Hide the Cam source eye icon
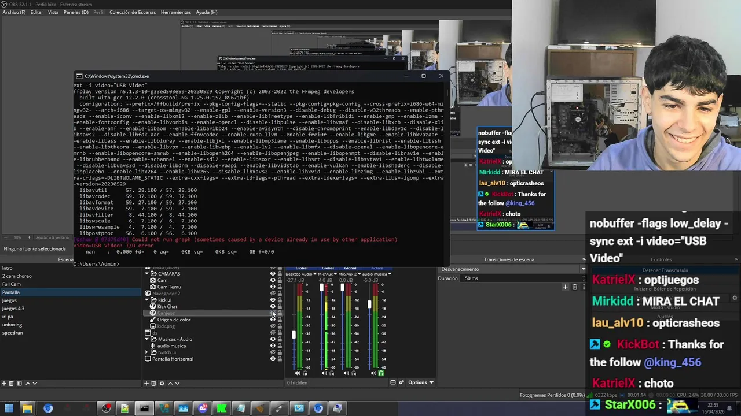Viewport: 741px width, 416px height. click(273, 280)
